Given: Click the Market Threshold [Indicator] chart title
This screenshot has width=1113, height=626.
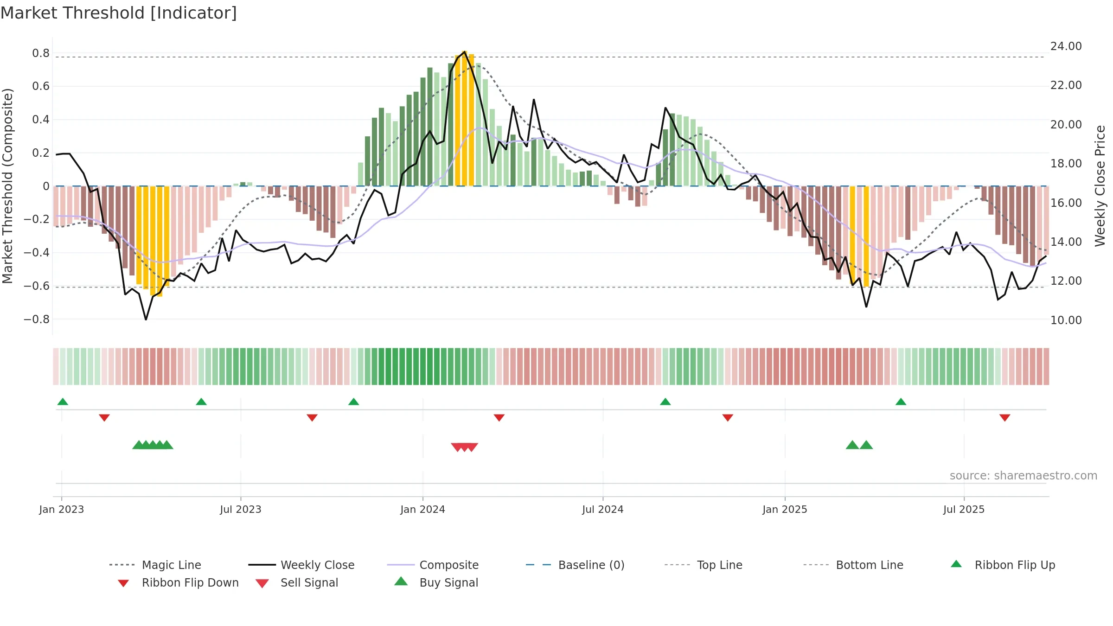Looking at the screenshot, I should 119,13.
